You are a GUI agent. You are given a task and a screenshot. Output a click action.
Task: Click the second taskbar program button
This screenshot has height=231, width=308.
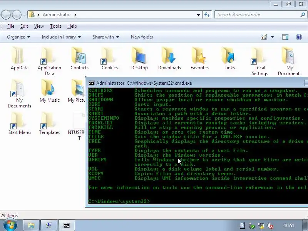point(49,226)
